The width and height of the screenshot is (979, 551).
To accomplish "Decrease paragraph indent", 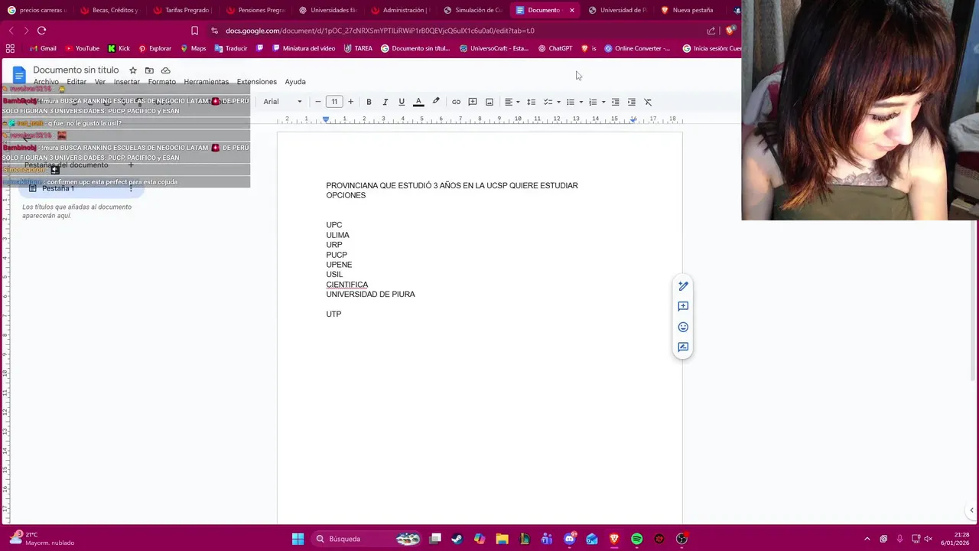I will [x=615, y=102].
